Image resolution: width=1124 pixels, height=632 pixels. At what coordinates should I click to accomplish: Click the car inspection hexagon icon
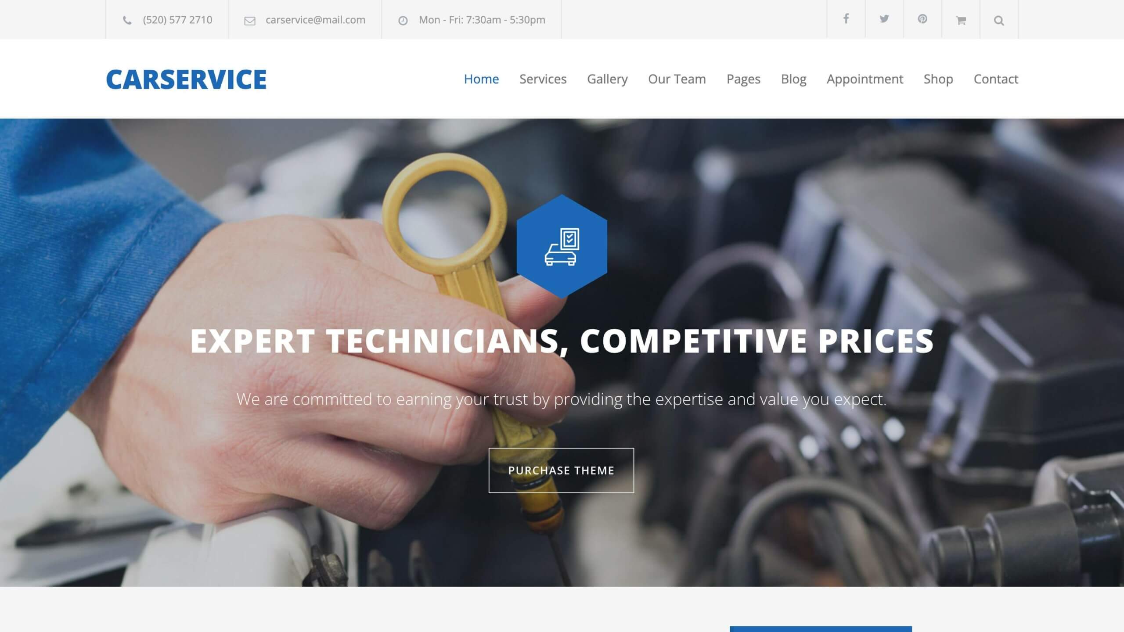[561, 245]
